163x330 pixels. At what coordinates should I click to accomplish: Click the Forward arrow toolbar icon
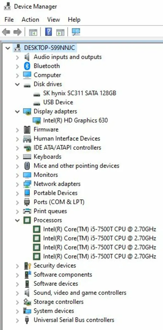(x=17, y=32)
